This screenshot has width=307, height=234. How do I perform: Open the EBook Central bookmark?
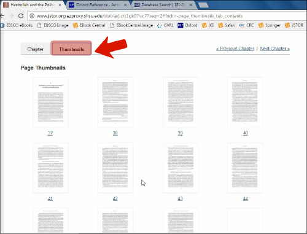(x=89, y=25)
